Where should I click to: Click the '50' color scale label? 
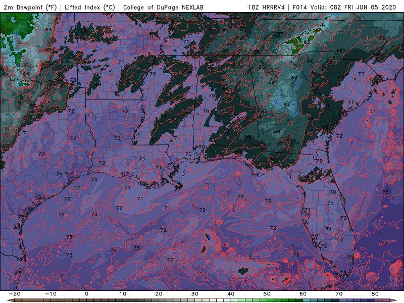tap(267, 294)
